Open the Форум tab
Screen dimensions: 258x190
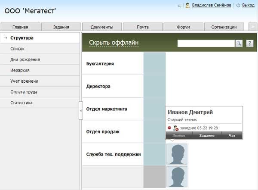pos(183,27)
